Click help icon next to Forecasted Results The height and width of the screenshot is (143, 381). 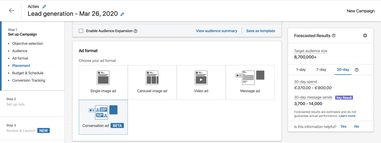334,36
